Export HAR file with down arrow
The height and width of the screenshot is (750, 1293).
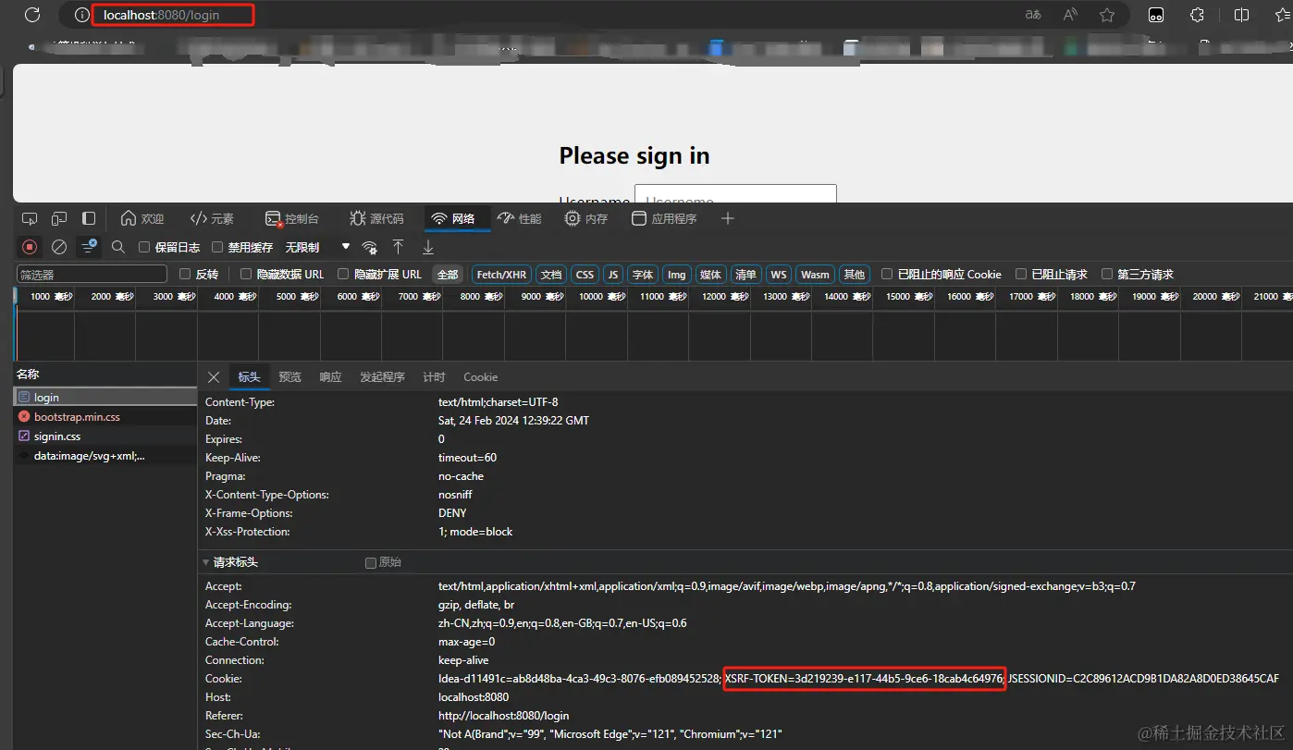(x=428, y=247)
